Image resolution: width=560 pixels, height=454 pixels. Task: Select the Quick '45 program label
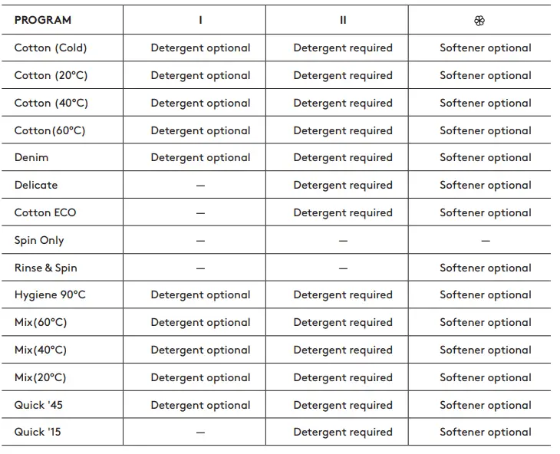point(38,405)
